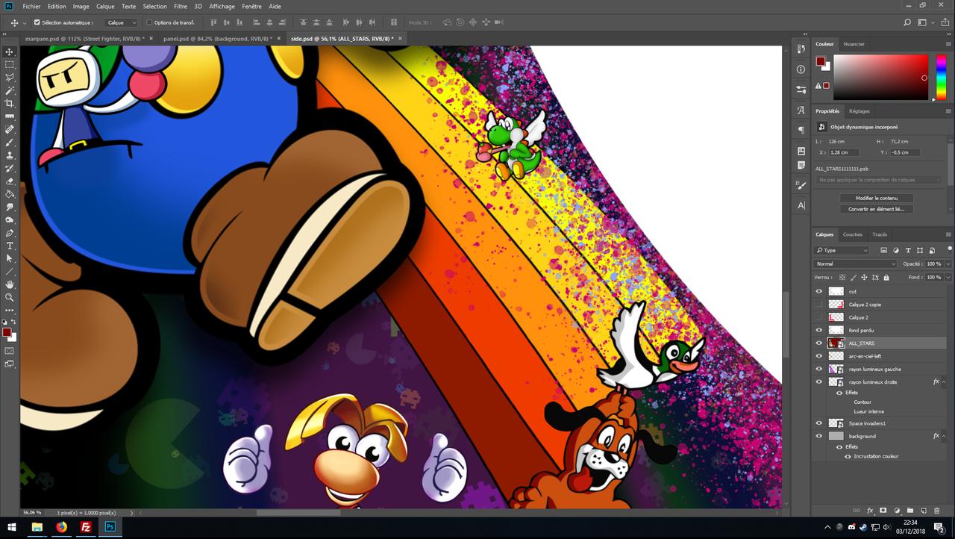The height and width of the screenshot is (539, 955).
Task: Hide the ALL_STARS layer
Action: coord(819,343)
